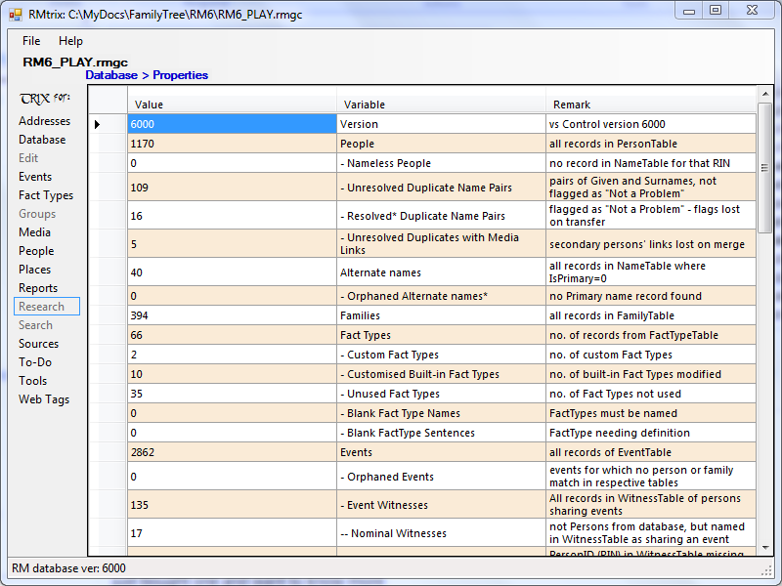Screen dimensions: 782x586
Task: Click remark 'all records in FamilyTable'
Action: (651, 315)
